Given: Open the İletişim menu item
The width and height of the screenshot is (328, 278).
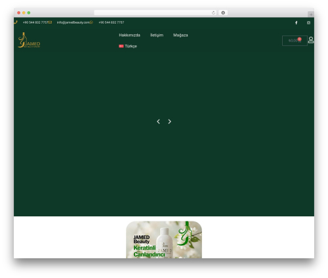Looking at the screenshot, I should point(157,35).
